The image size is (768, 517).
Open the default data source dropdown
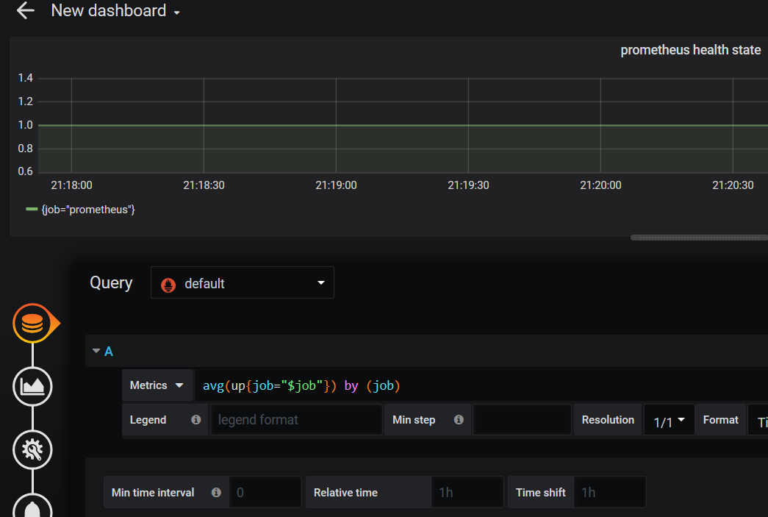click(x=243, y=282)
